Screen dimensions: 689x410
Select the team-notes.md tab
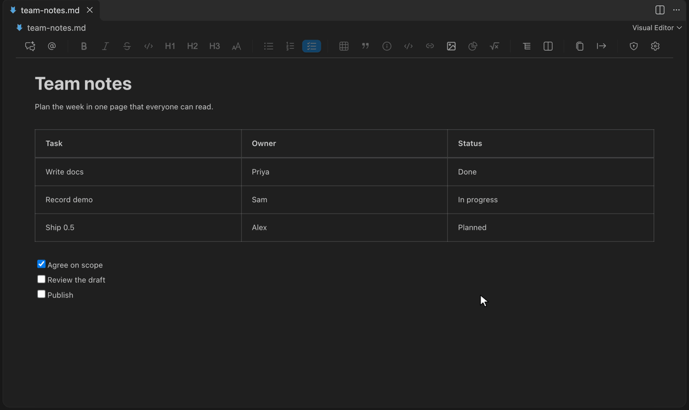tap(51, 10)
